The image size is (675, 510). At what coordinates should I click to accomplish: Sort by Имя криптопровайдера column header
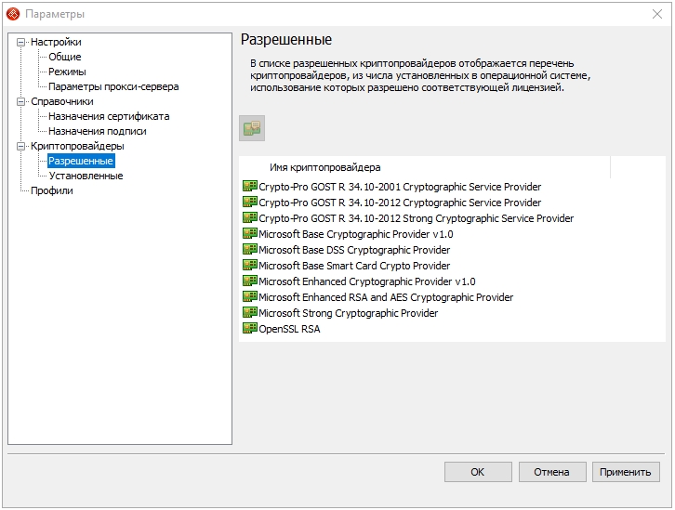(x=425, y=167)
